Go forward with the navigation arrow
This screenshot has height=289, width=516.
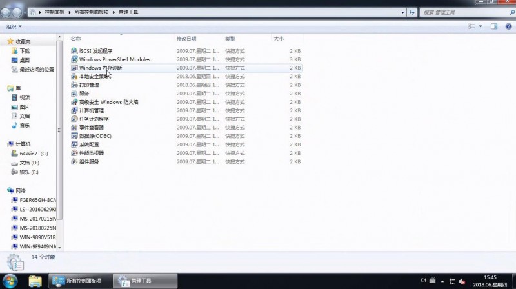(x=17, y=12)
